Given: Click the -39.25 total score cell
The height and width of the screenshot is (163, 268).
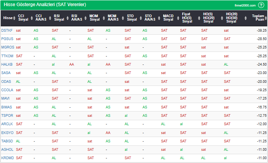Looking at the screenshot, I should click(x=259, y=30).
